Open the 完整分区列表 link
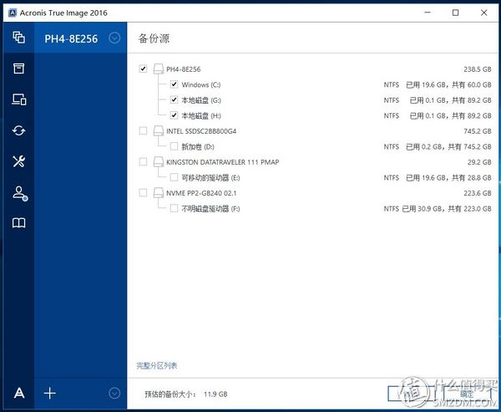 [157, 365]
